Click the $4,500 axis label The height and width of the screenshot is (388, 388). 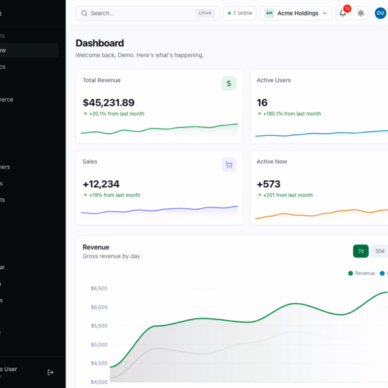[99, 363]
